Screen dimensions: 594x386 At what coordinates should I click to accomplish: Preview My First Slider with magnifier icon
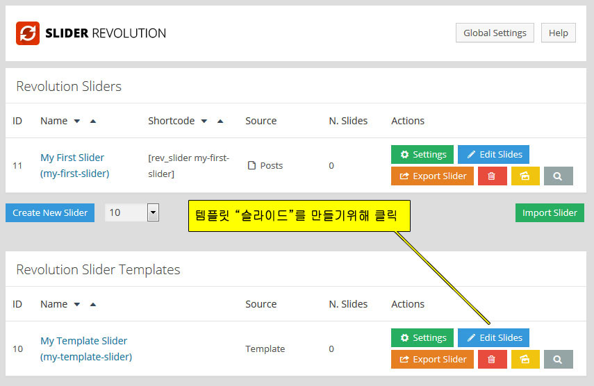pos(558,176)
